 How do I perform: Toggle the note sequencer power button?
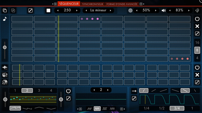197,19
